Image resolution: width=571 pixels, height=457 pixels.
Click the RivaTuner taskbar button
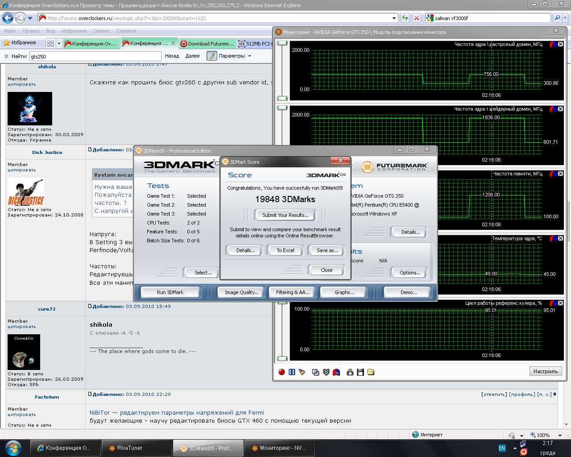[137, 448]
